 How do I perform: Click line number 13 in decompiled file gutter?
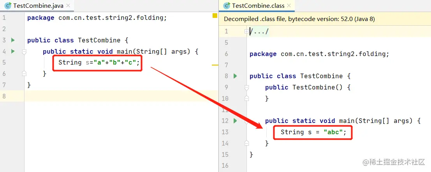(x=225, y=132)
